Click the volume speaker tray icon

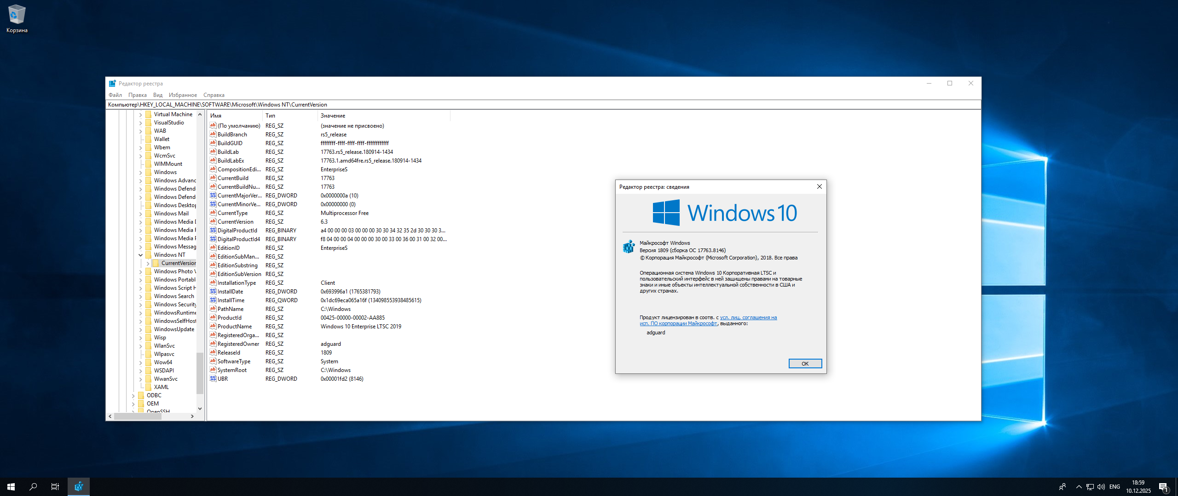(1101, 487)
